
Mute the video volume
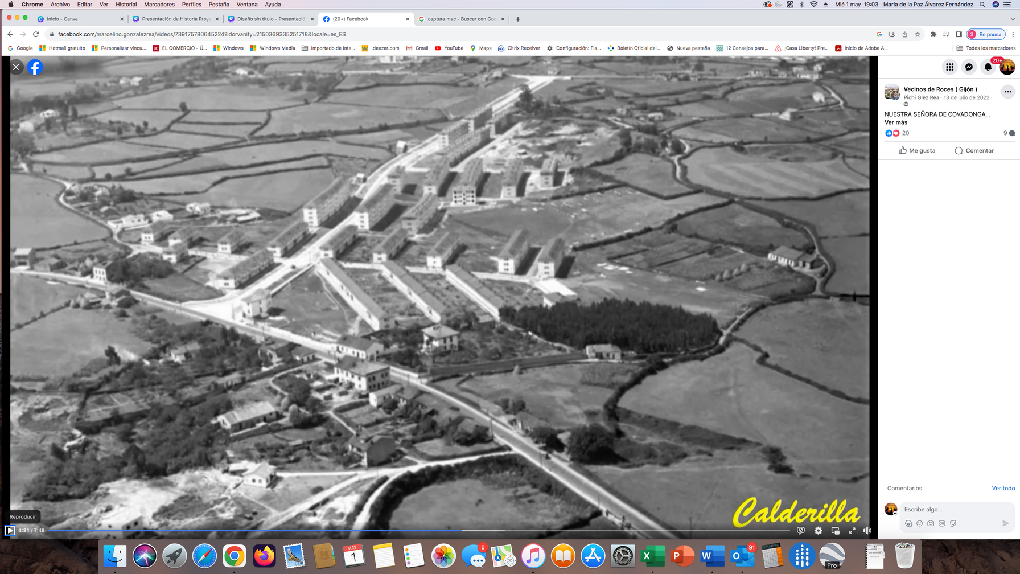click(x=867, y=530)
